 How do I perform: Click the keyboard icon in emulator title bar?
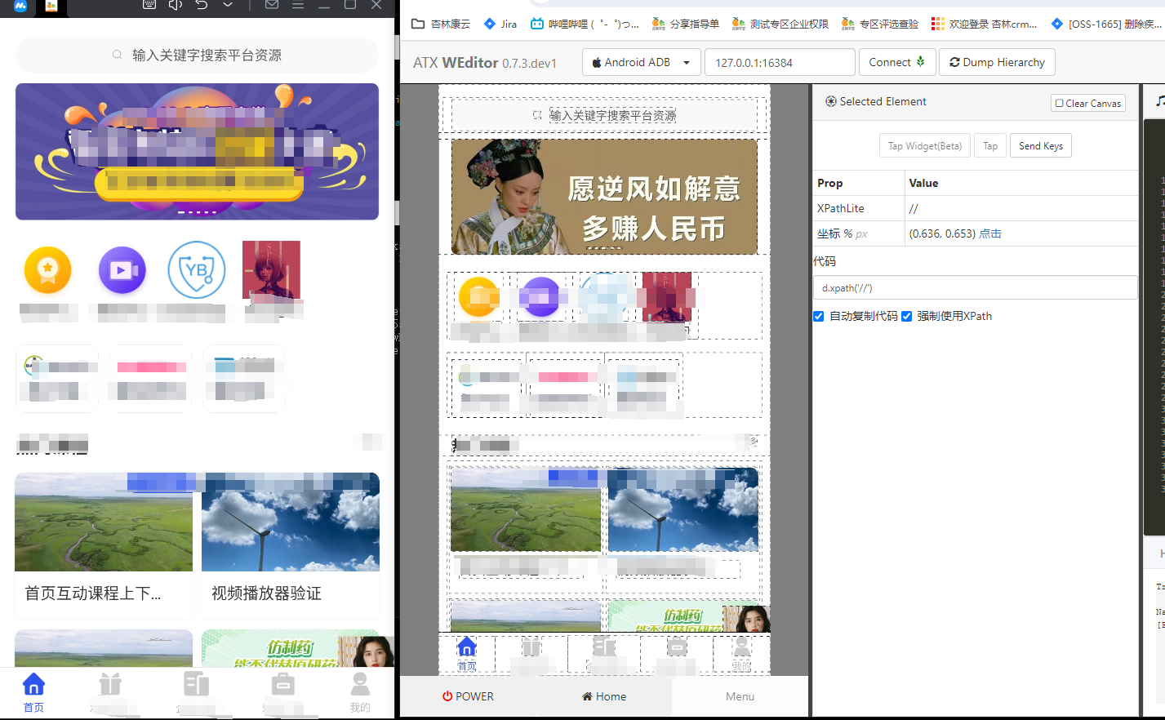[149, 5]
